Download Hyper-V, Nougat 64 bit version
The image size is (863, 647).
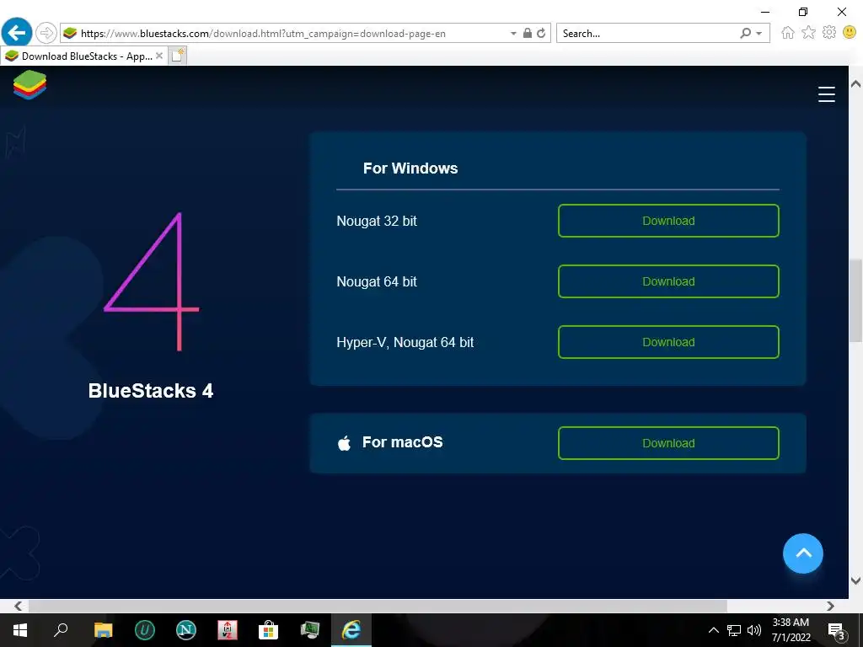coord(668,342)
